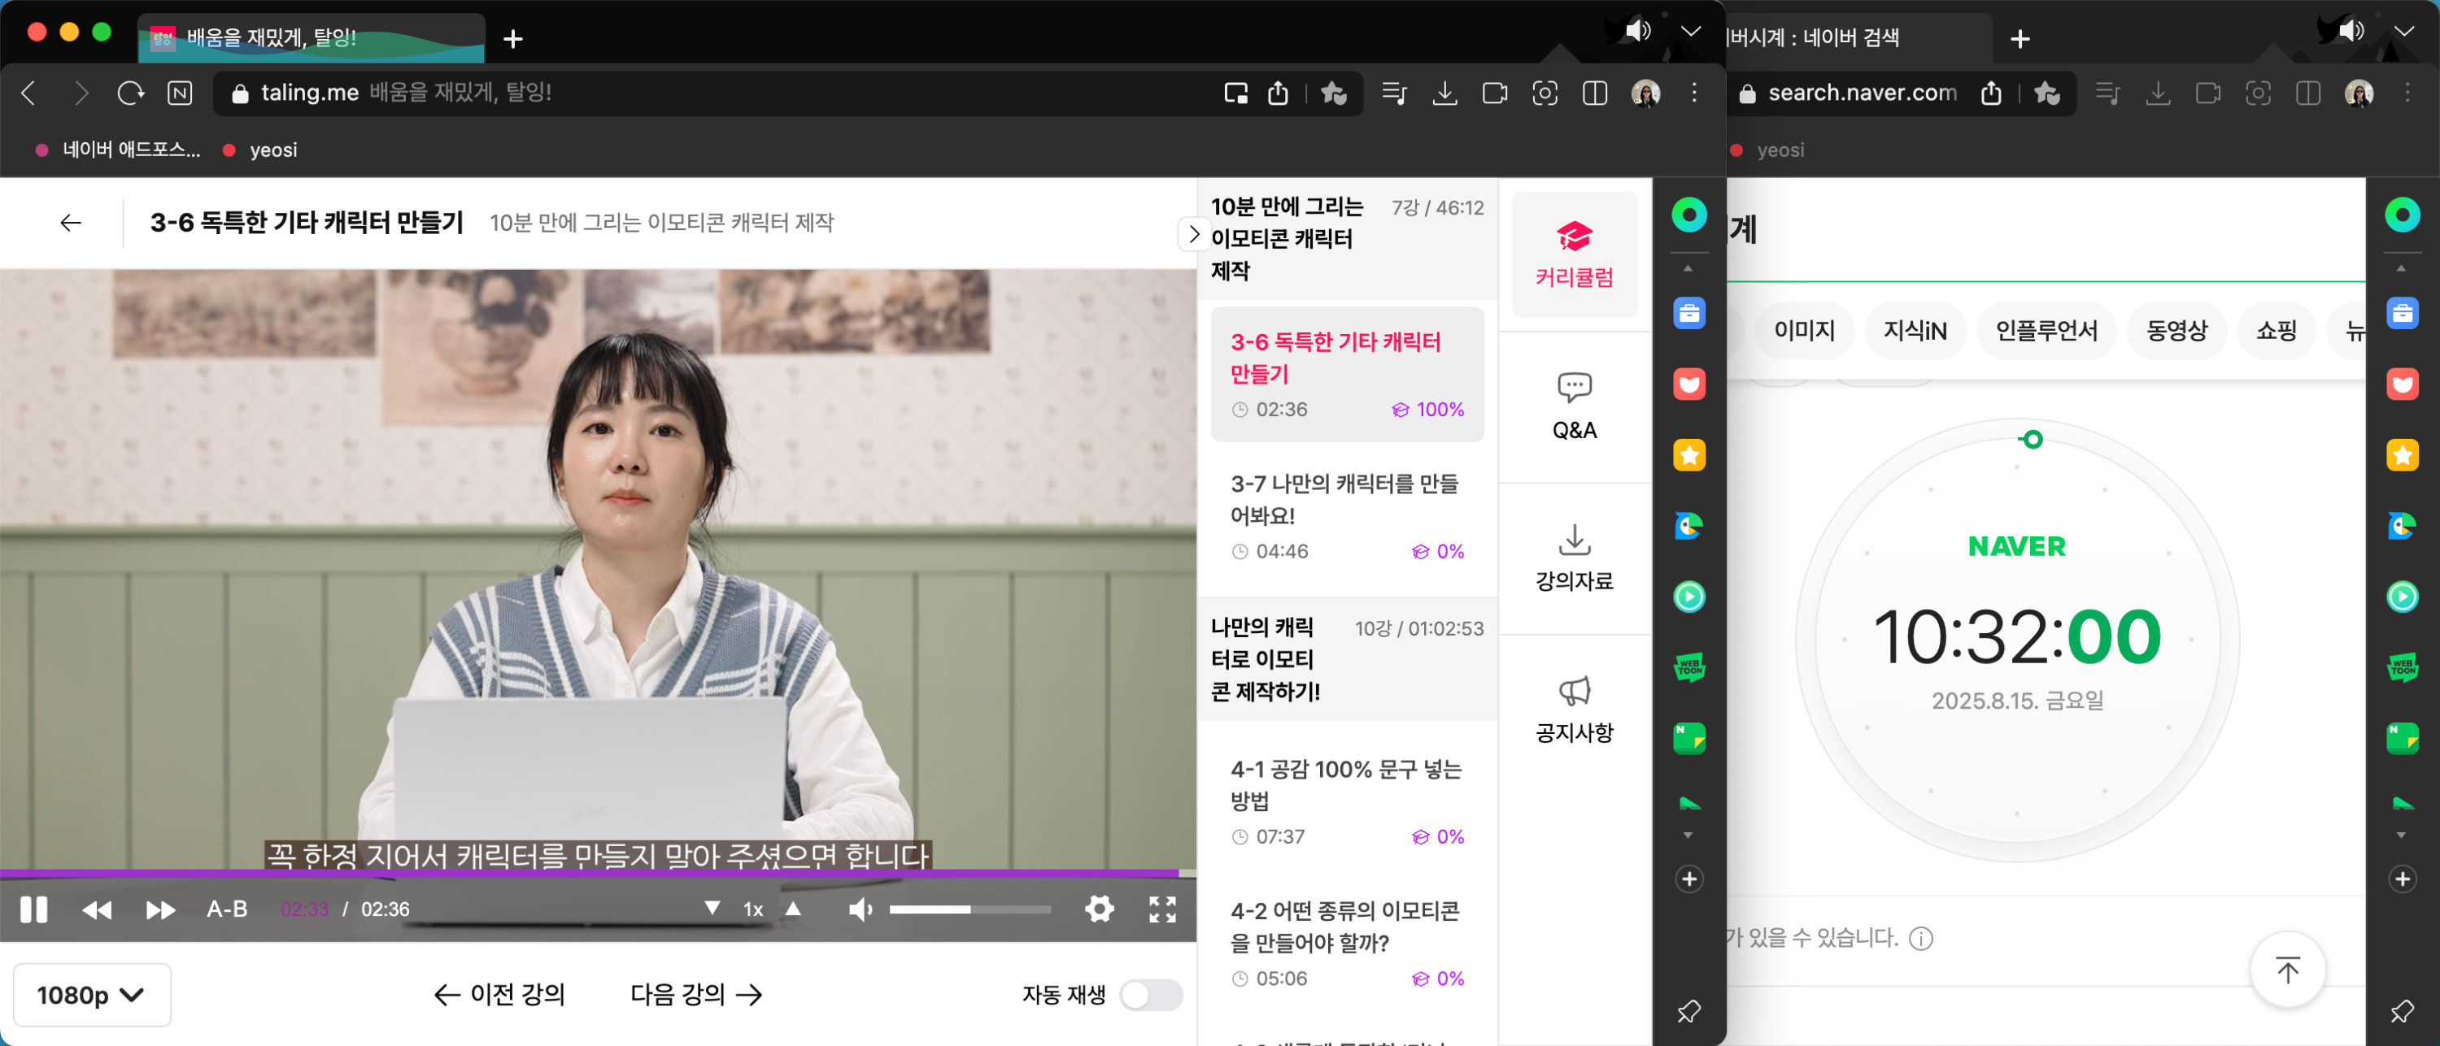Screen dimensions: 2440x1046
Task: Open video player settings gear
Action: 1099,909
